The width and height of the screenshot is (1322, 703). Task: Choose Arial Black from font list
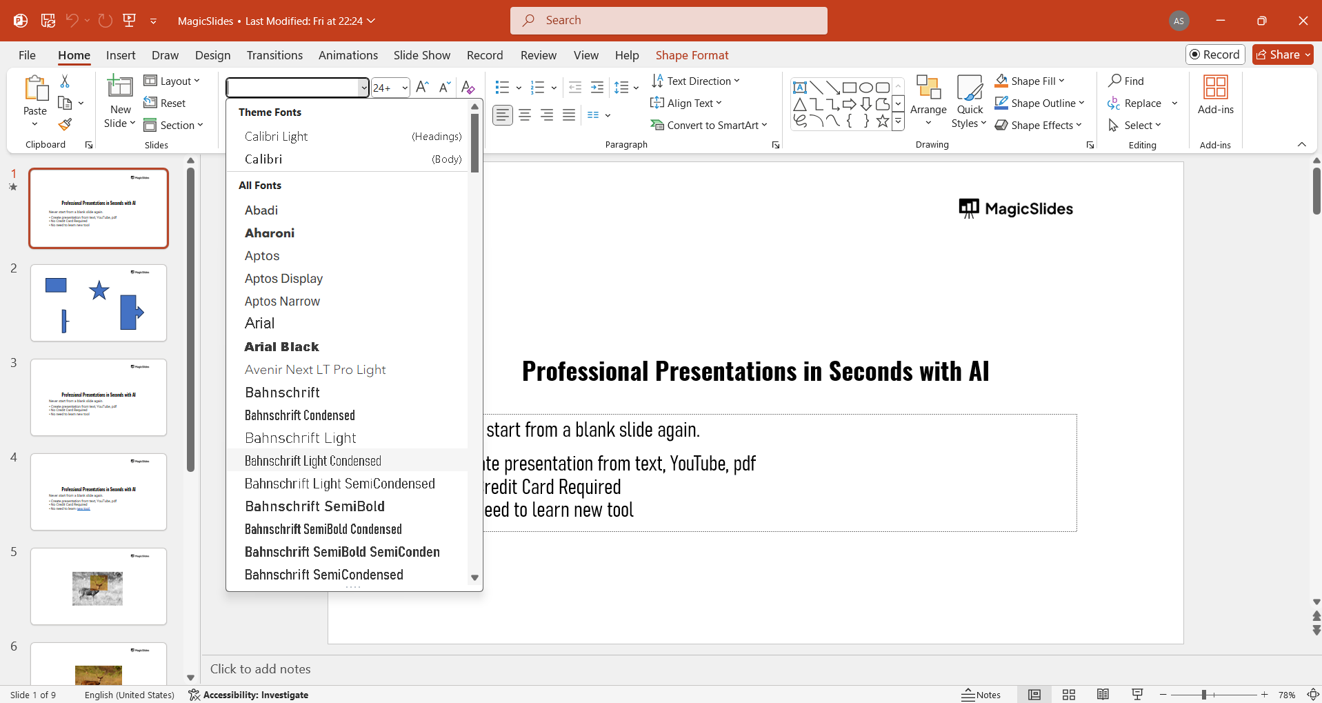(282, 347)
